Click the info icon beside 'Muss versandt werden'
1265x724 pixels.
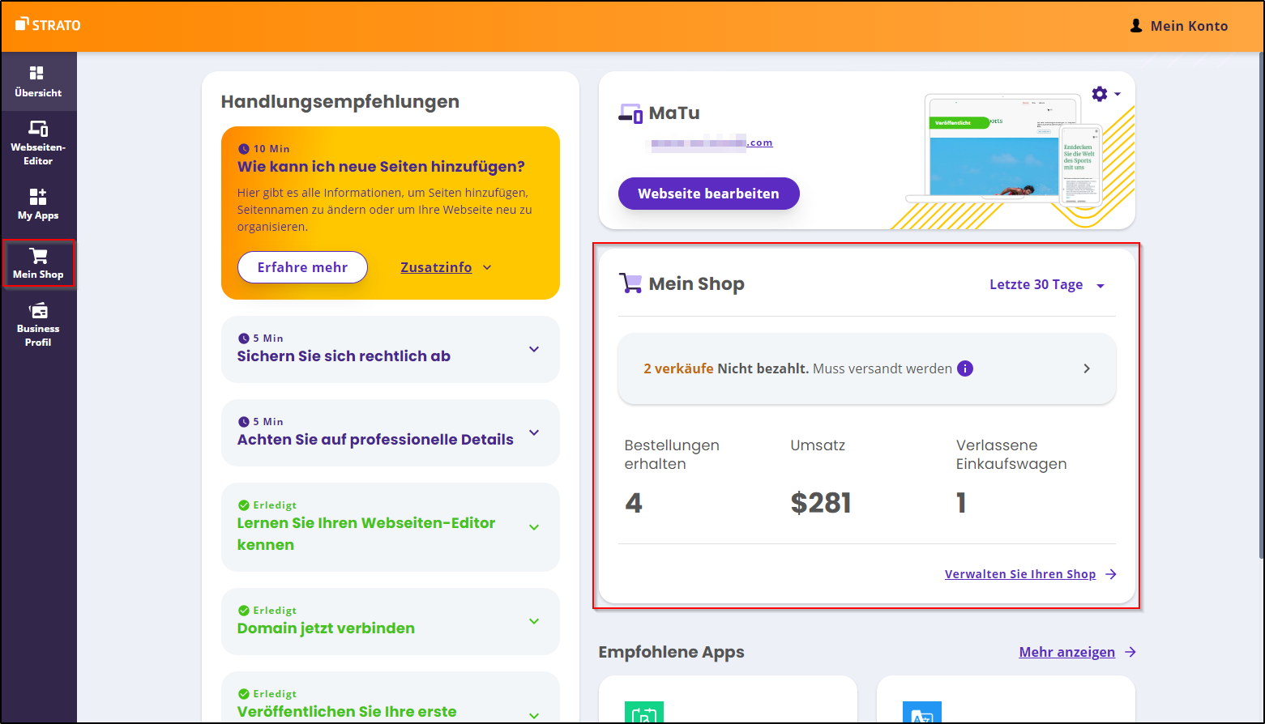(964, 368)
